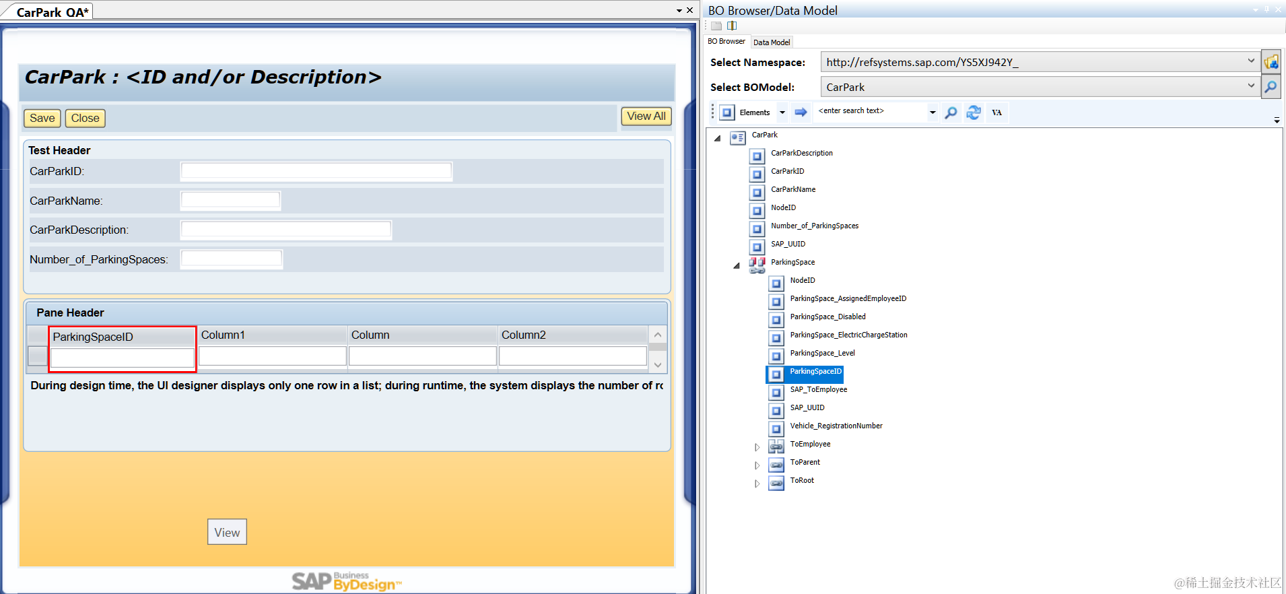Click the ParkingSpace_Disabled element icon
Viewport: 1286px width, 594px height.
(x=776, y=320)
